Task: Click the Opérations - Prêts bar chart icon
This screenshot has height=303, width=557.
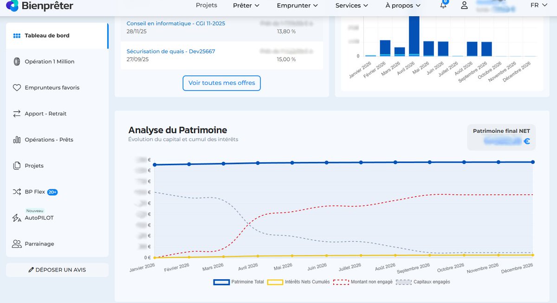Action: tap(17, 140)
